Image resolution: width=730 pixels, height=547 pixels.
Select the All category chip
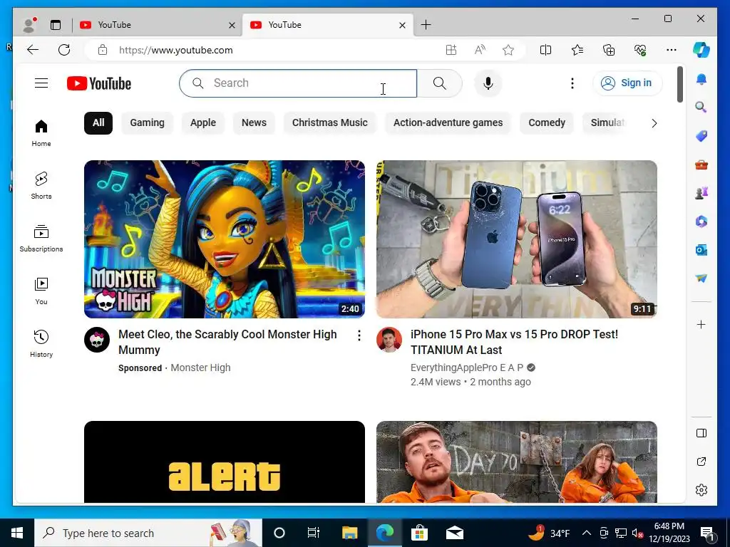click(x=98, y=123)
